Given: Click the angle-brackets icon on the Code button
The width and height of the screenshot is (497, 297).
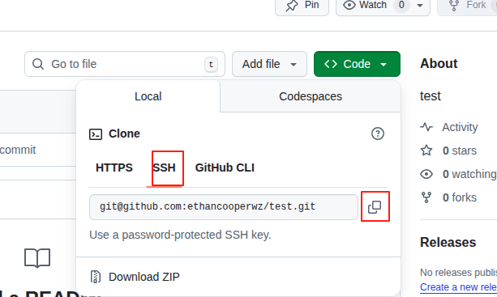Looking at the screenshot, I should [x=331, y=64].
